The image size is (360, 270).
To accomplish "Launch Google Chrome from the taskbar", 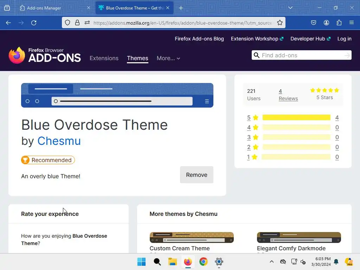I will click(204, 262).
